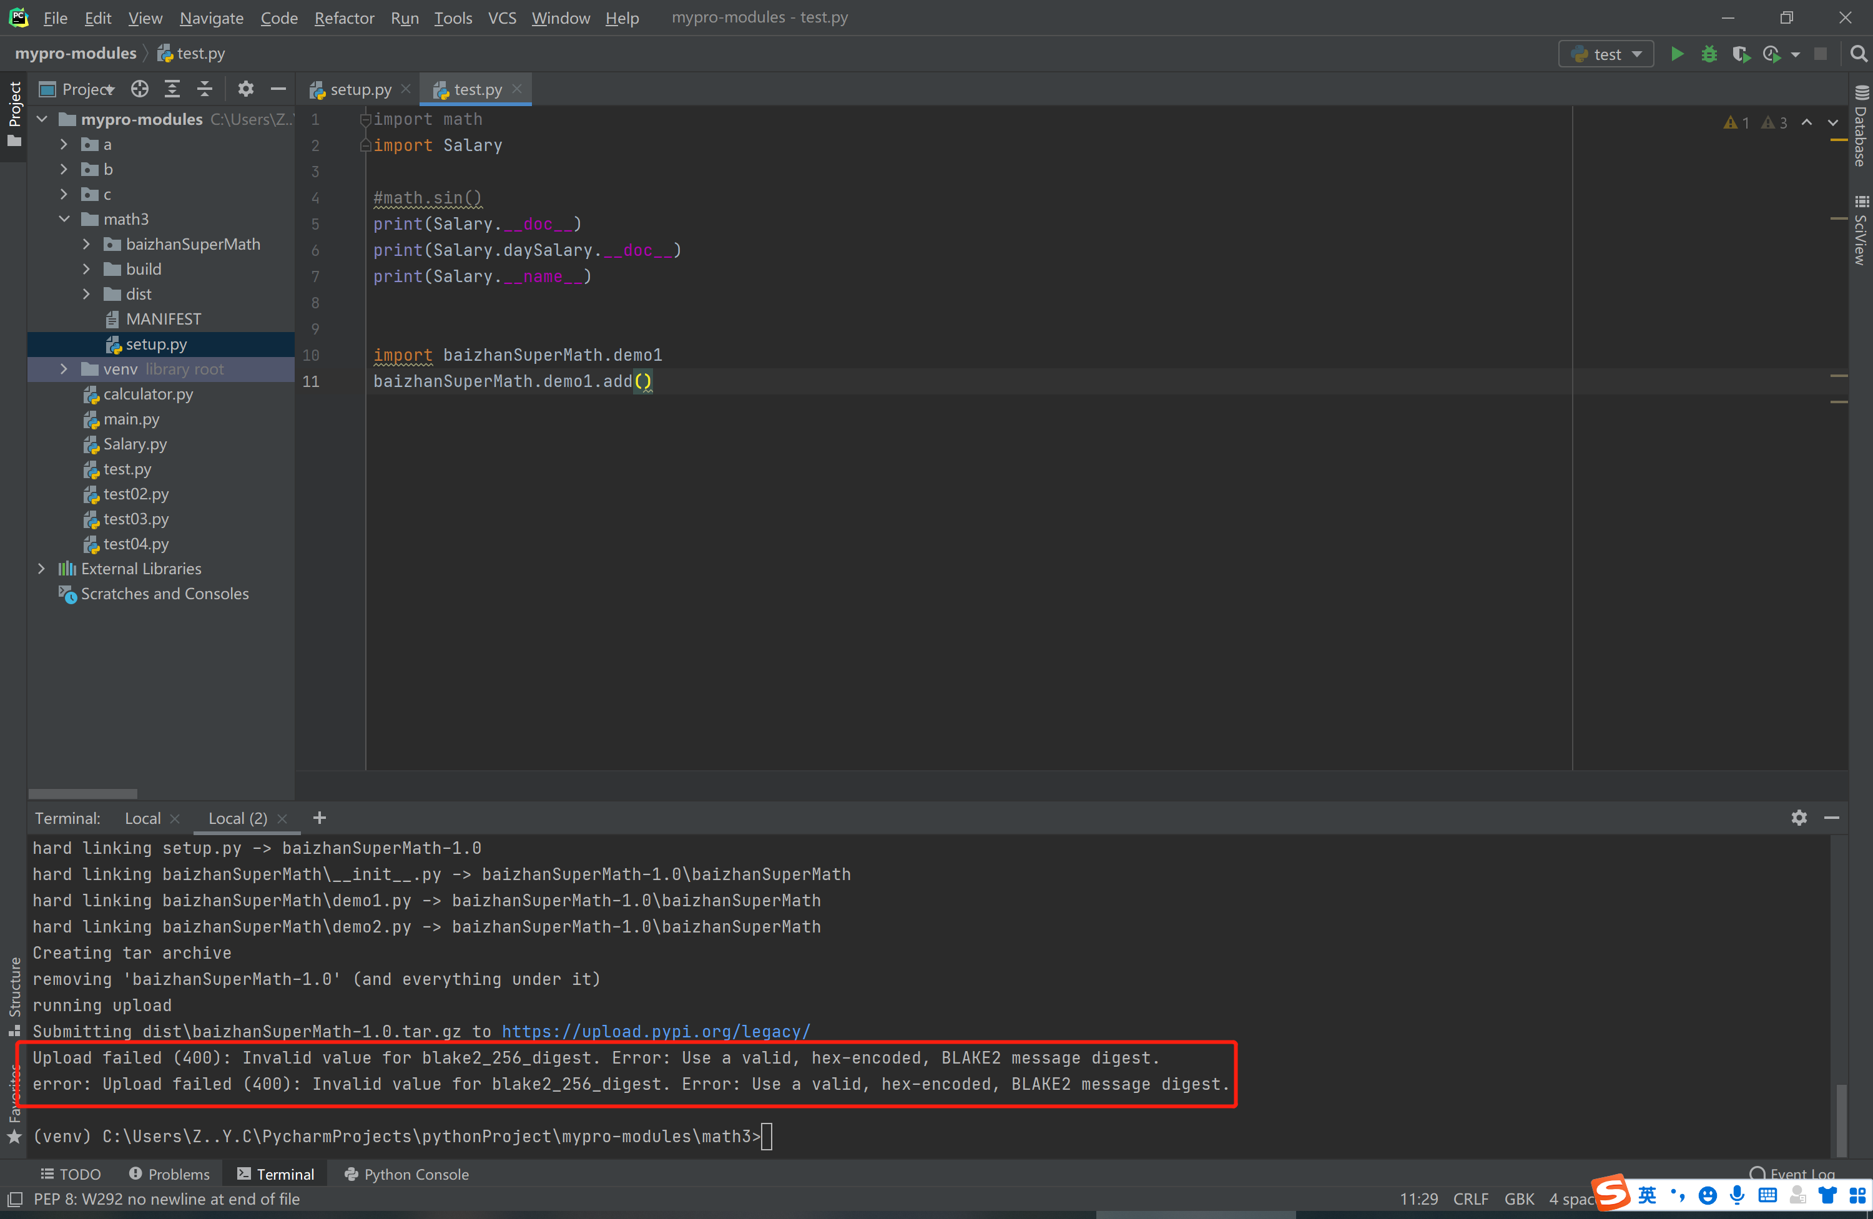
Task: Expand External Libraries node
Action: [42, 568]
